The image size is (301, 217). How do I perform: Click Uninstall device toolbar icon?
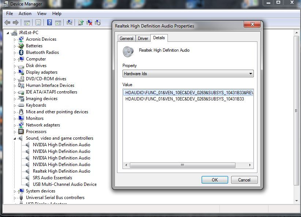pyautogui.click(x=89, y=22)
